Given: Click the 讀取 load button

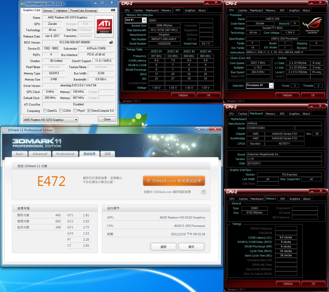Looking at the screenshot, I should (163, 247).
